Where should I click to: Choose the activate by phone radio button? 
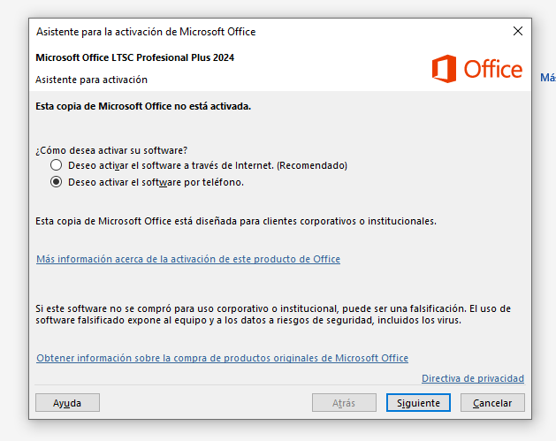coord(57,182)
